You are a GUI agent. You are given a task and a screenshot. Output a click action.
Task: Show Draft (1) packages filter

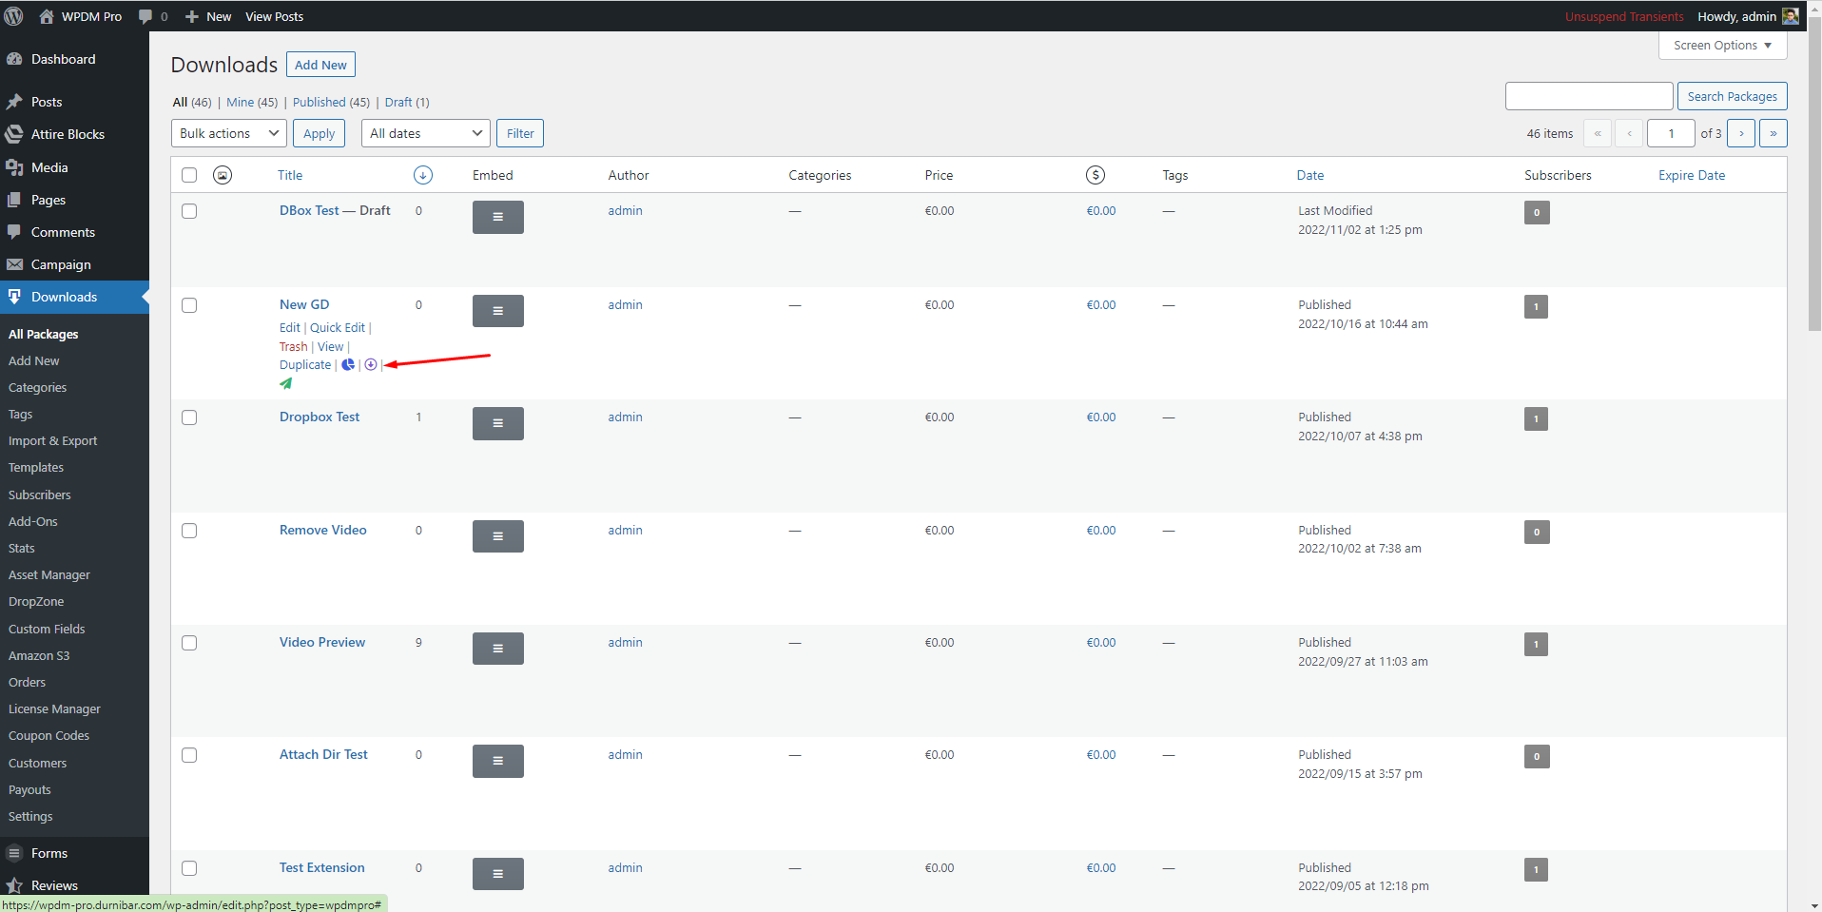(x=407, y=102)
